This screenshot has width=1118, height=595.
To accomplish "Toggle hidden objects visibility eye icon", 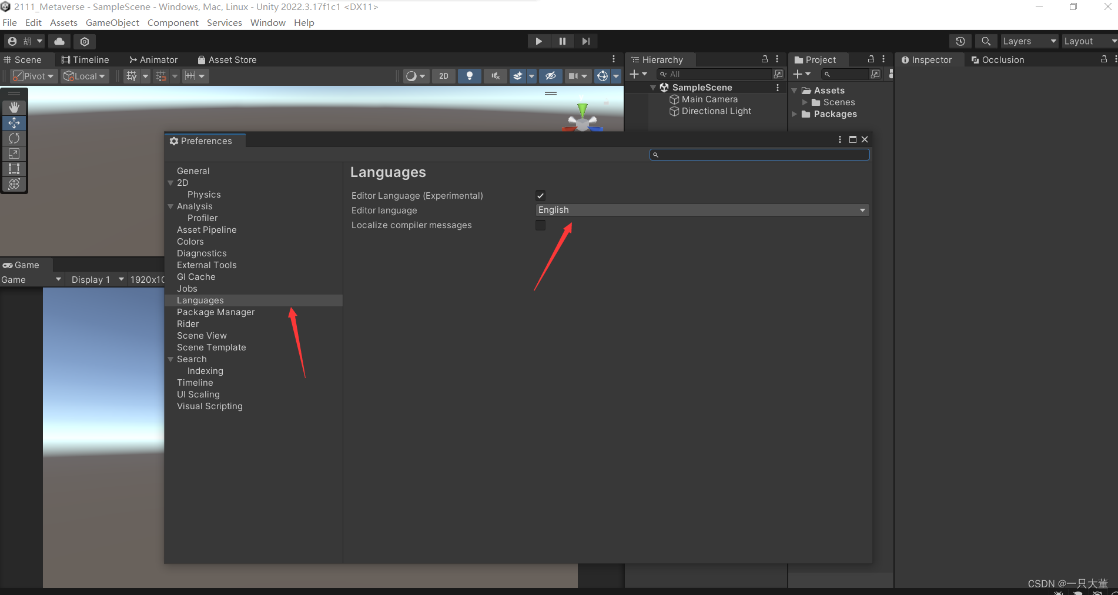I will click(550, 76).
